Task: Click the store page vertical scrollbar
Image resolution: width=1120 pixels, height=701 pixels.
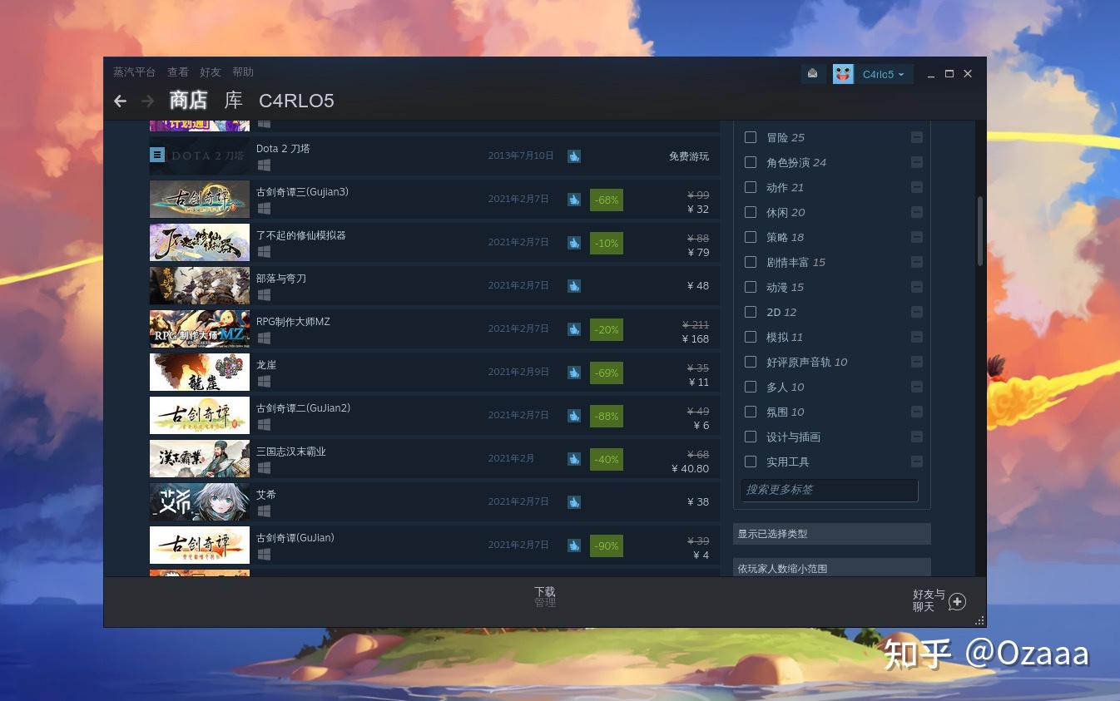Action: 980,231
